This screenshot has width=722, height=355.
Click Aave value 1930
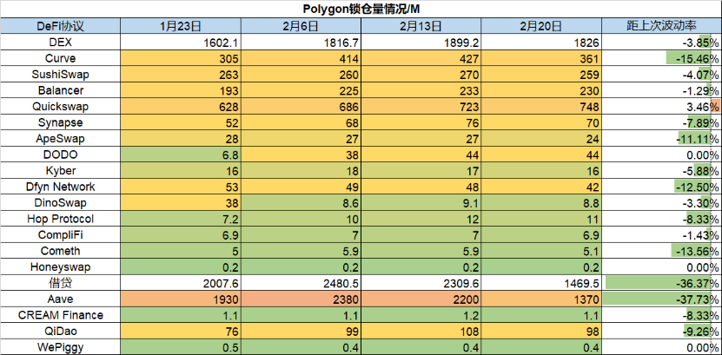[181, 299]
